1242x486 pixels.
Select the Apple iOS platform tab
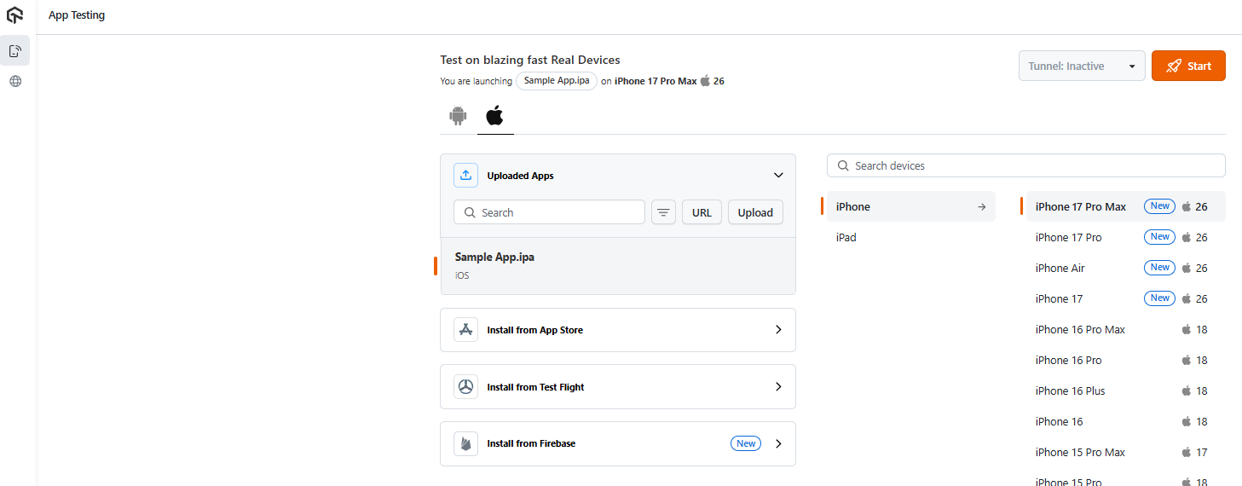[x=494, y=116]
